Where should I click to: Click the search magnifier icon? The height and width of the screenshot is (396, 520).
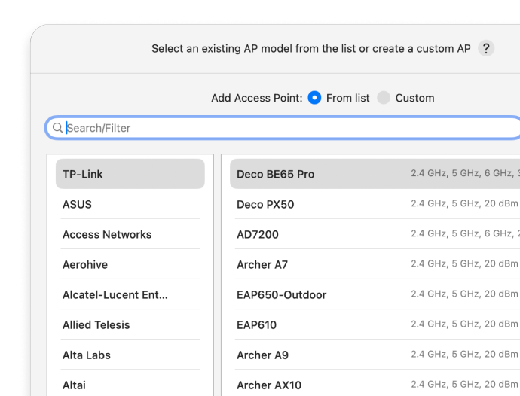coord(58,128)
